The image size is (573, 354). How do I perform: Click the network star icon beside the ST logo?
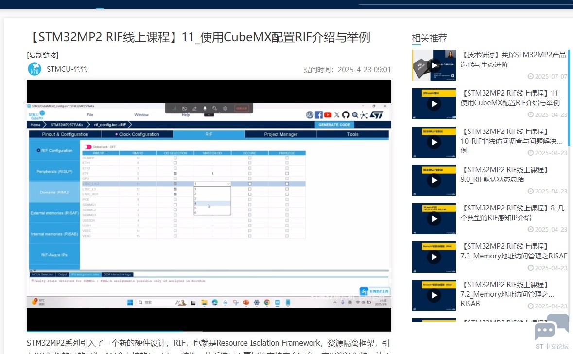tap(364, 115)
